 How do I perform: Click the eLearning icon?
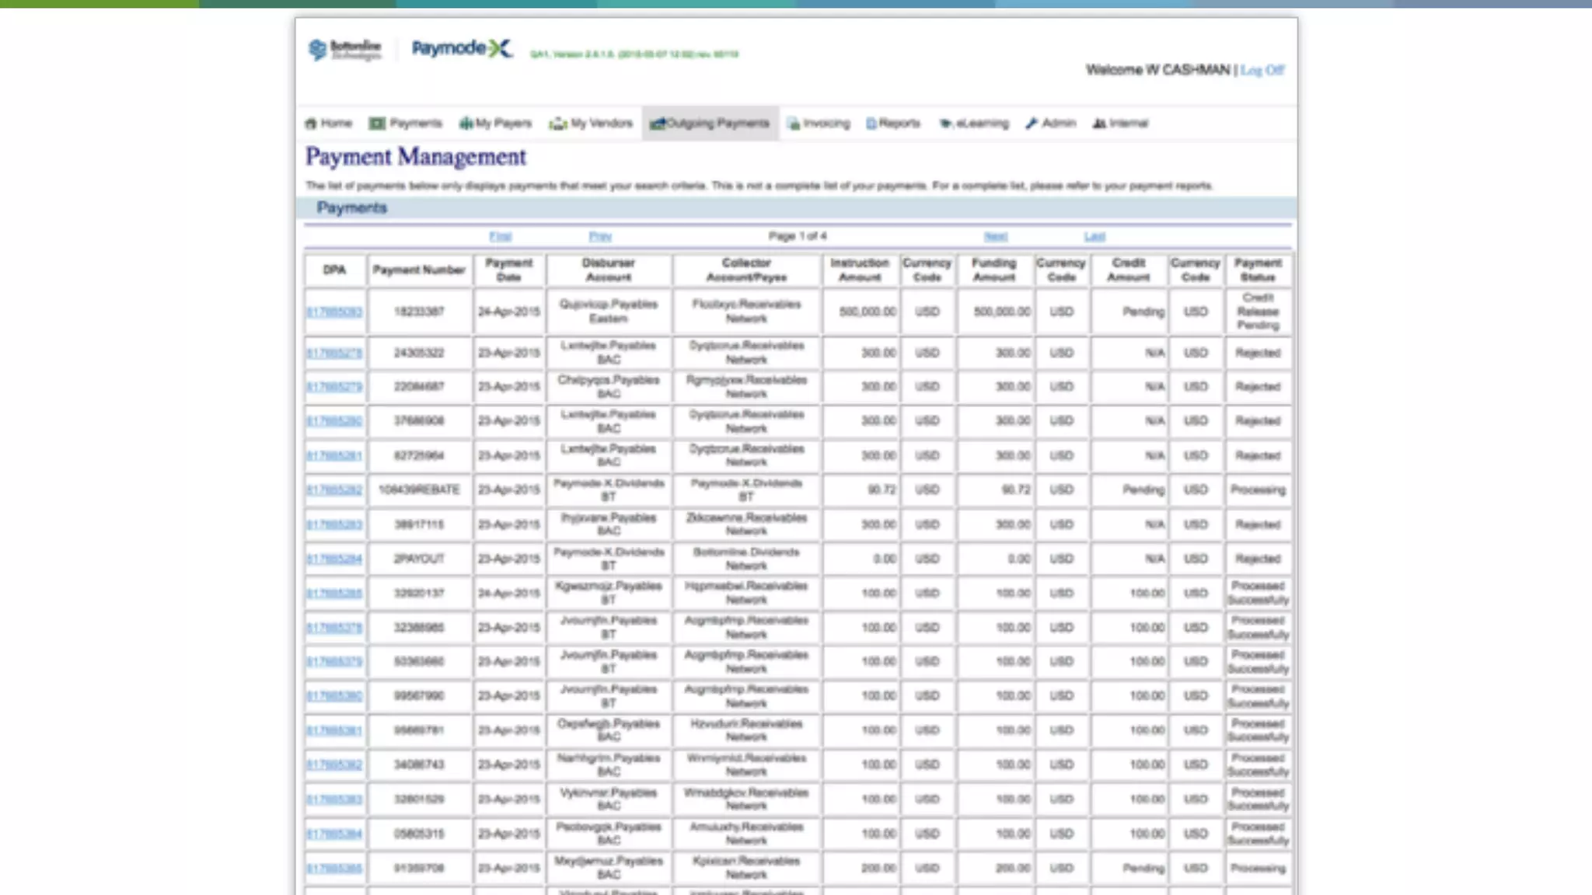[946, 124]
